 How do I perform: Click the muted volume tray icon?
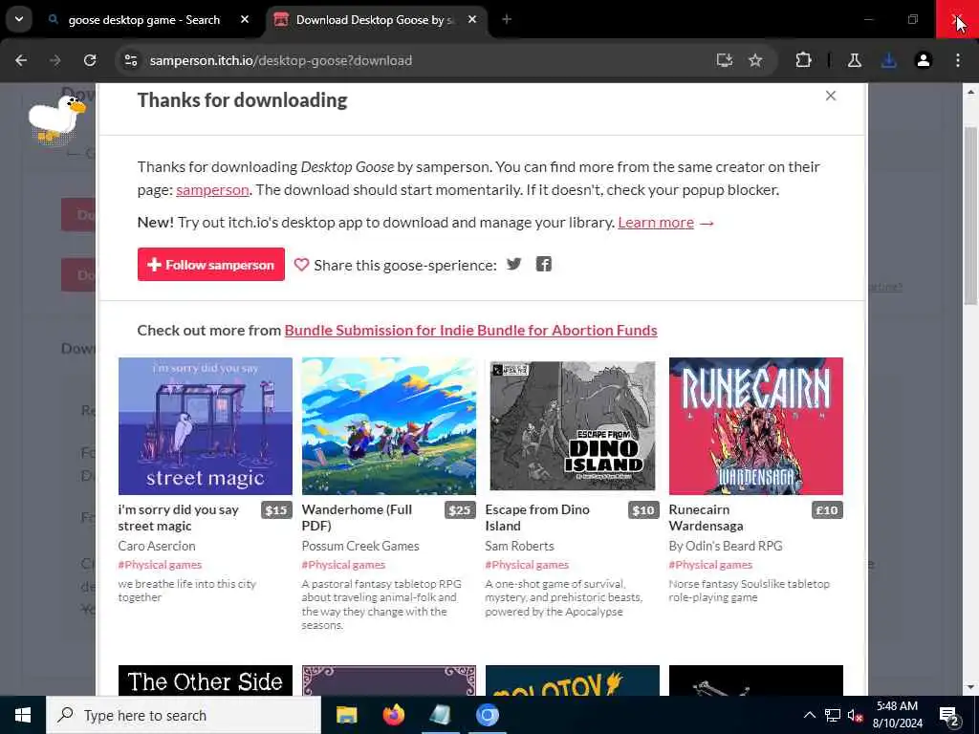(856, 716)
